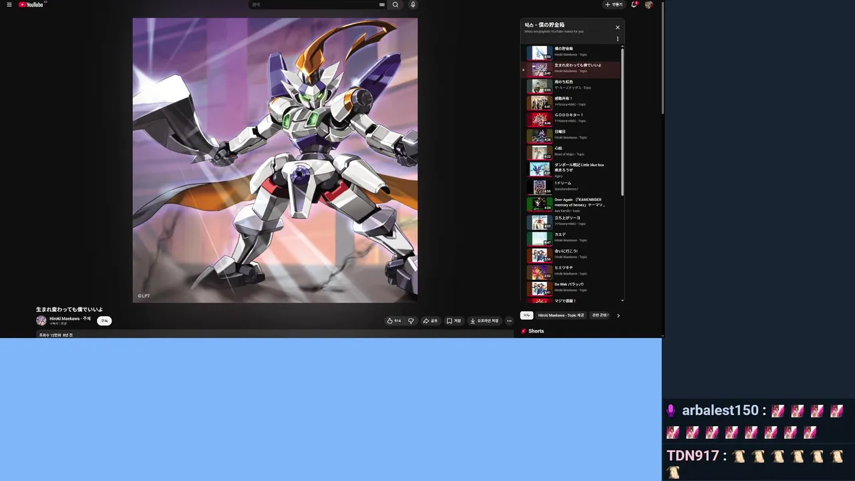Focus the YouTube search input field
Screen dimensions: 855x481
point(314,5)
